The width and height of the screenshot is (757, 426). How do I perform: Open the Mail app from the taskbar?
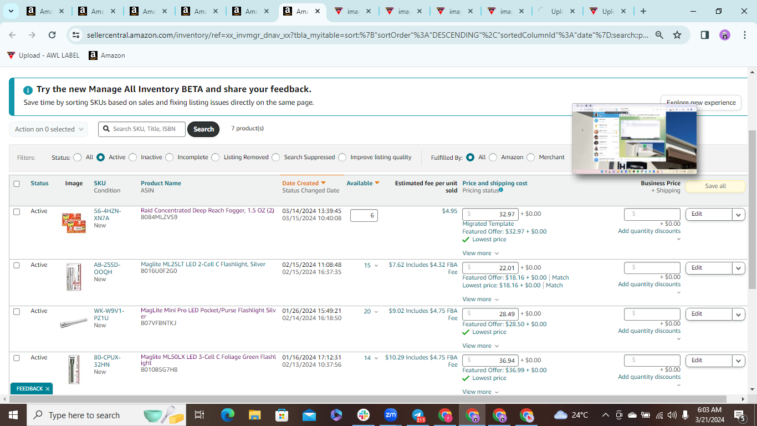309,415
